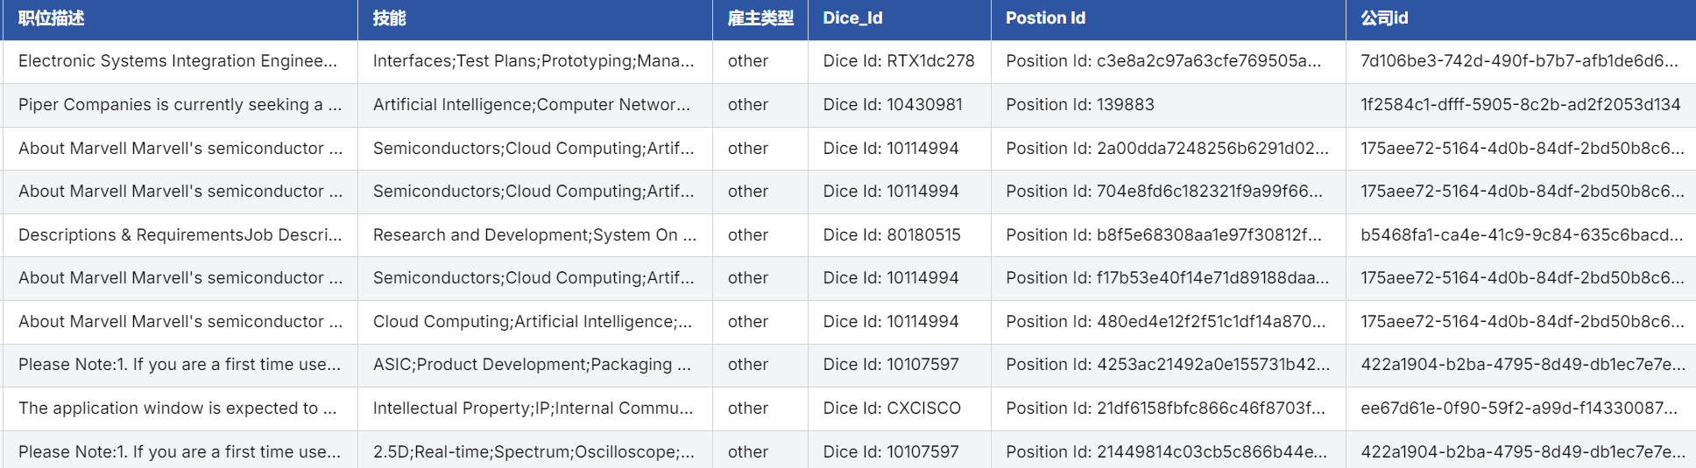Click the Dice Id: CXCISCO cell
Viewport: 1696px width, 468px height.
click(x=892, y=409)
